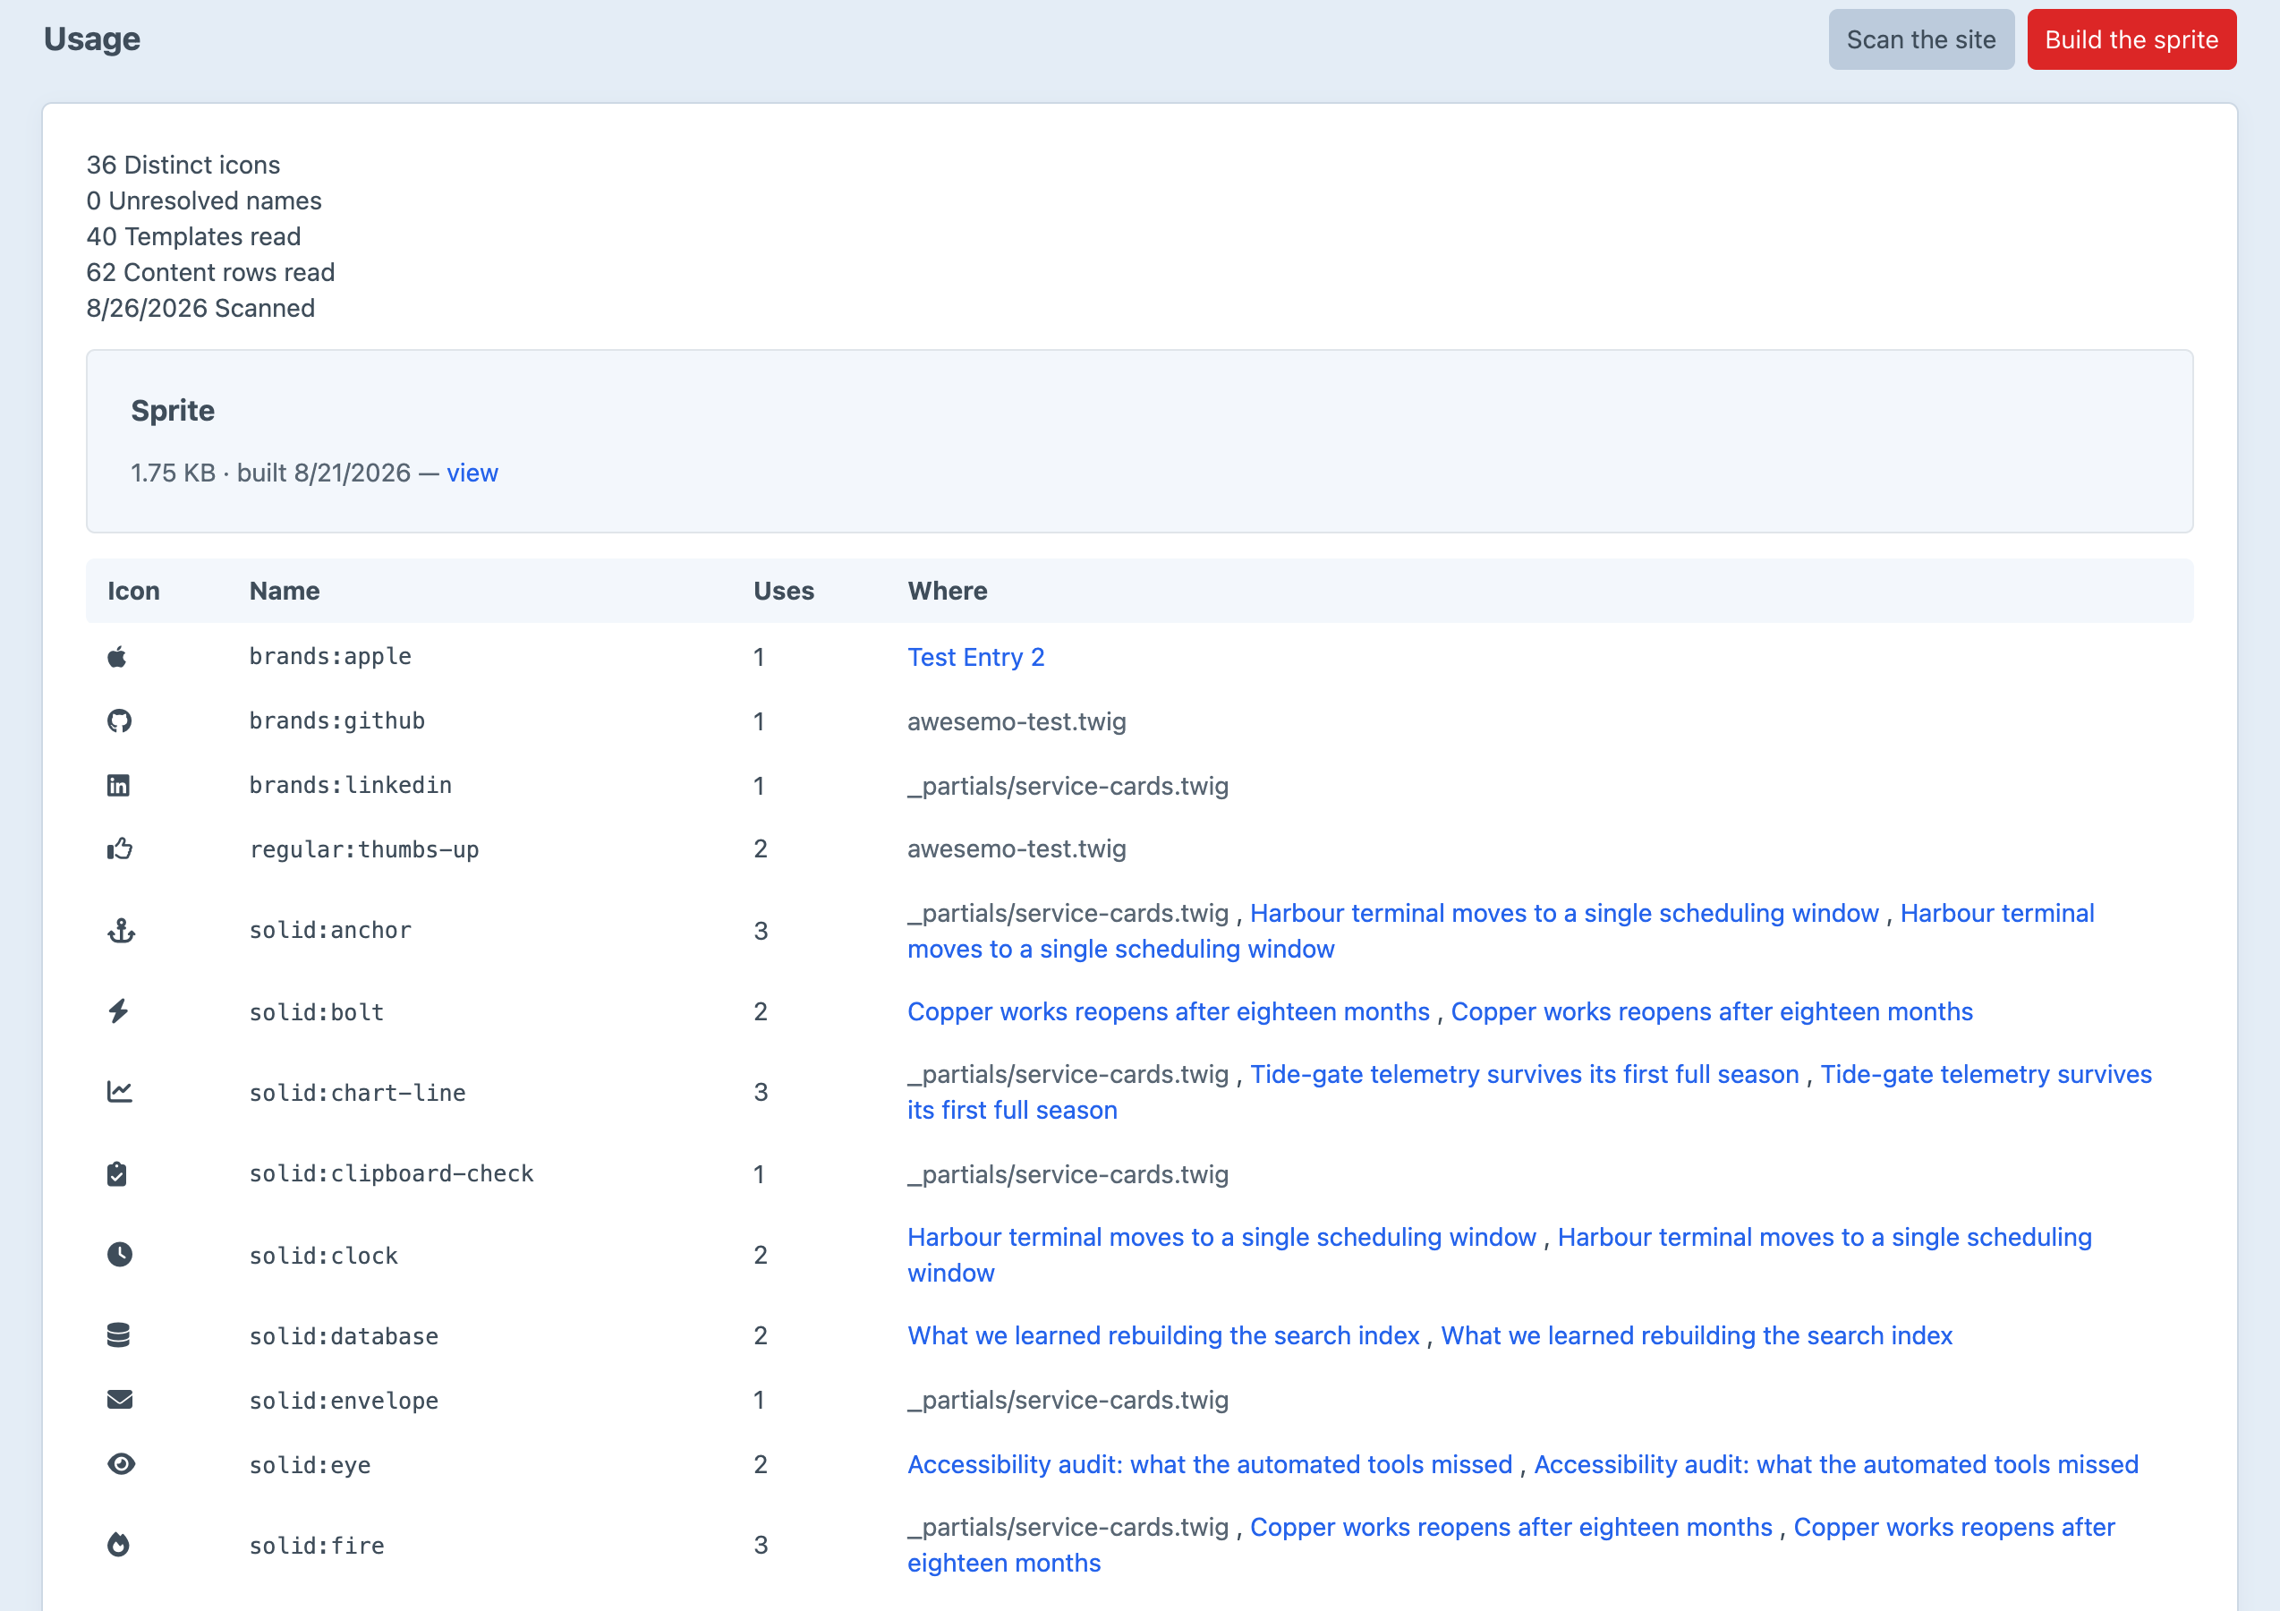Click the thumbs-up icon
Image resolution: width=2280 pixels, height=1611 pixels.
coord(119,849)
